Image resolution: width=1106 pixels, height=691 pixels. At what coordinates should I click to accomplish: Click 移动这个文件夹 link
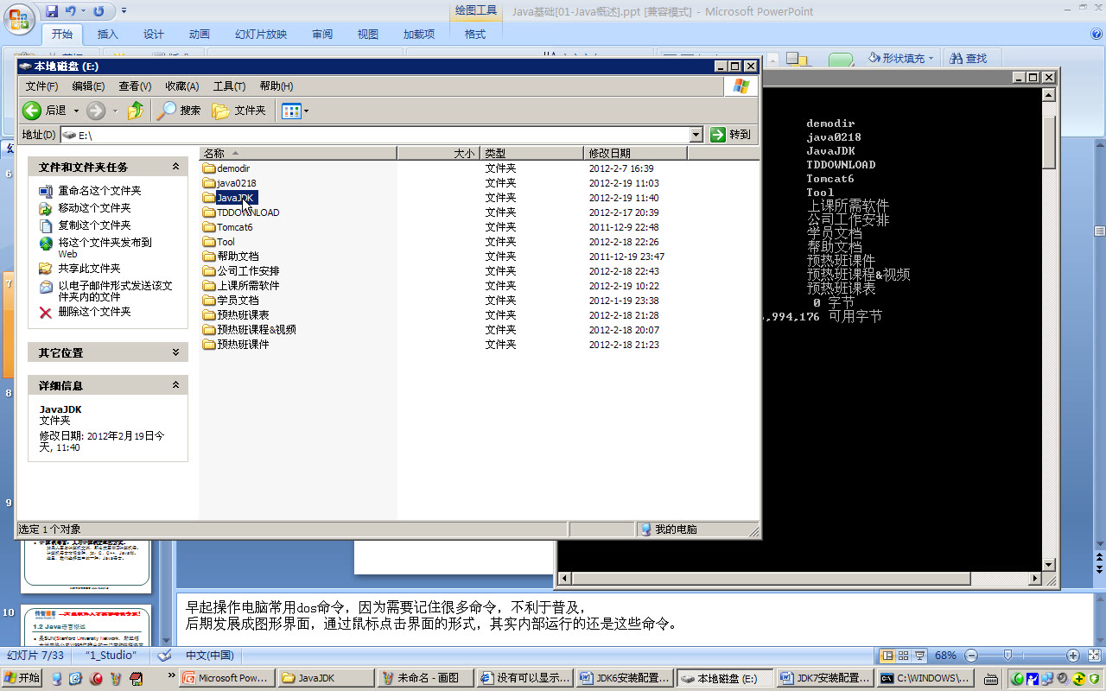pyautogui.click(x=94, y=208)
